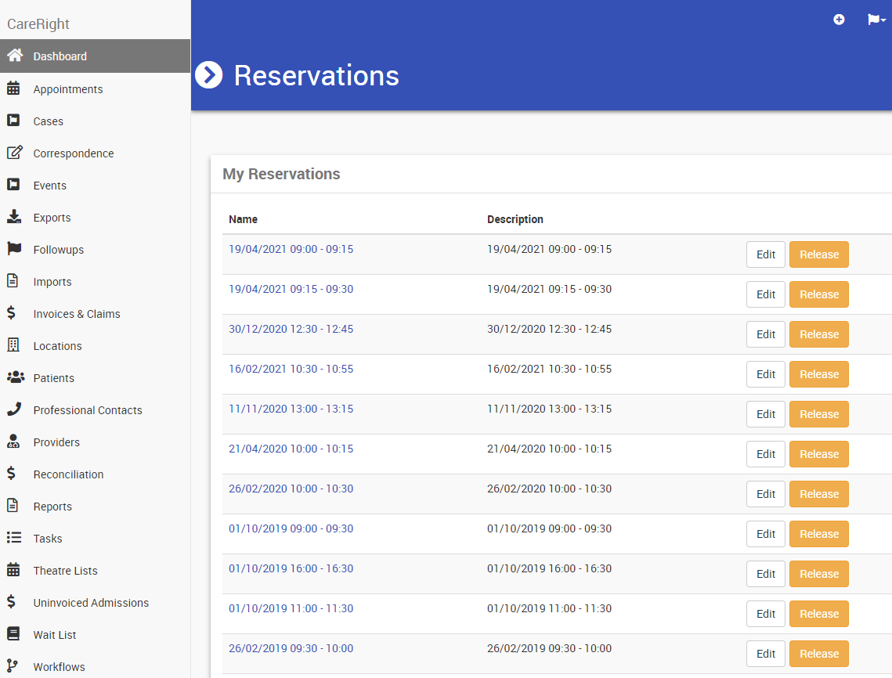Image resolution: width=892 pixels, height=678 pixels.
Task: Expand the Reservations chevron circle
Action: tap(209, 75)
